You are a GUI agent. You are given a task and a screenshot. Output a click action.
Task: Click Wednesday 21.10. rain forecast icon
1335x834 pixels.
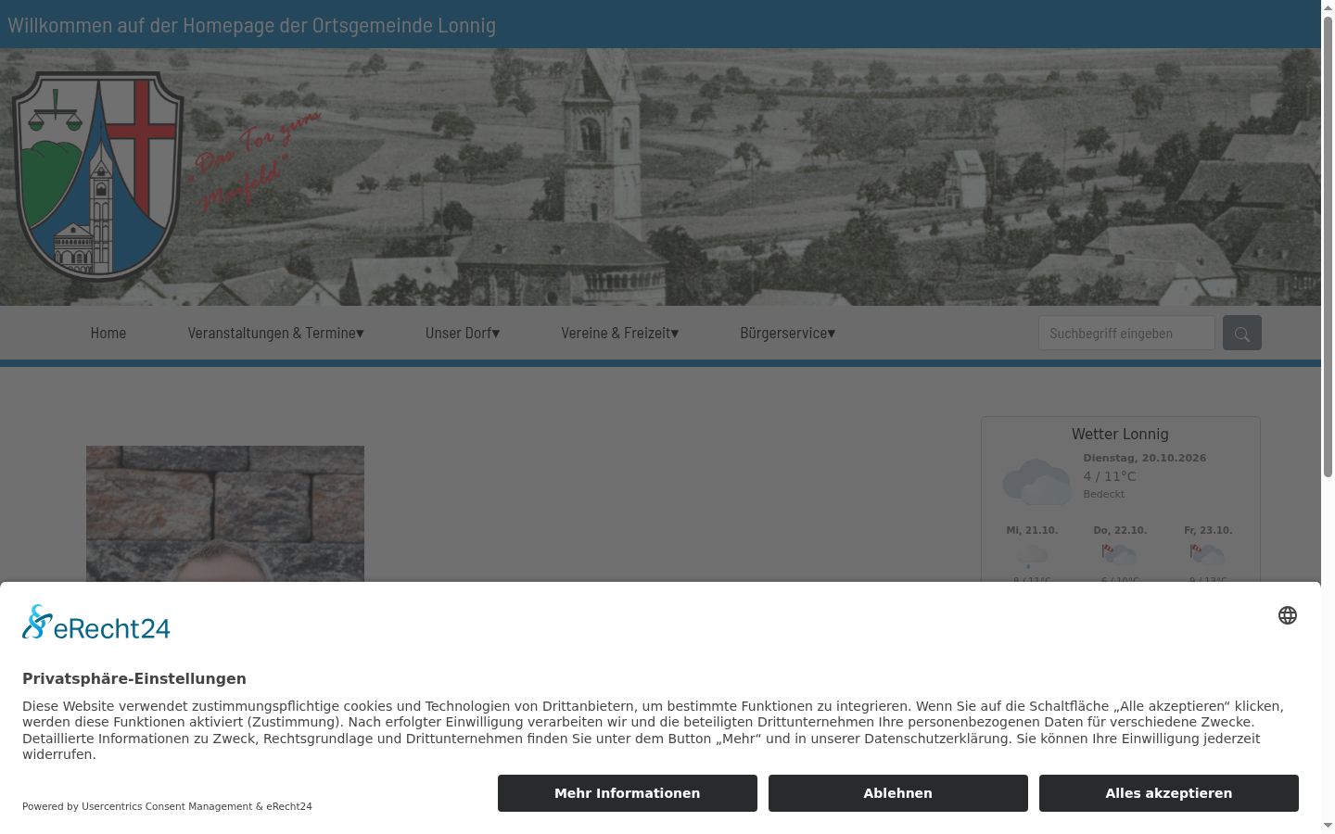point(1032,555)
